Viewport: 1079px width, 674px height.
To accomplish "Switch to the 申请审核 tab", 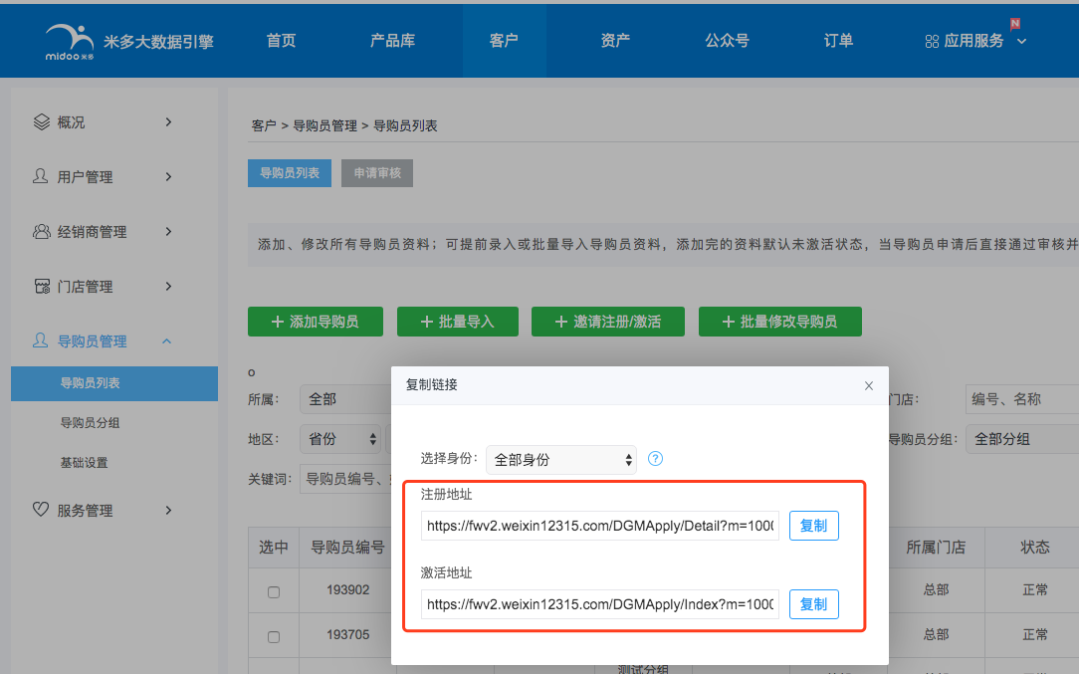I will 376,172.
